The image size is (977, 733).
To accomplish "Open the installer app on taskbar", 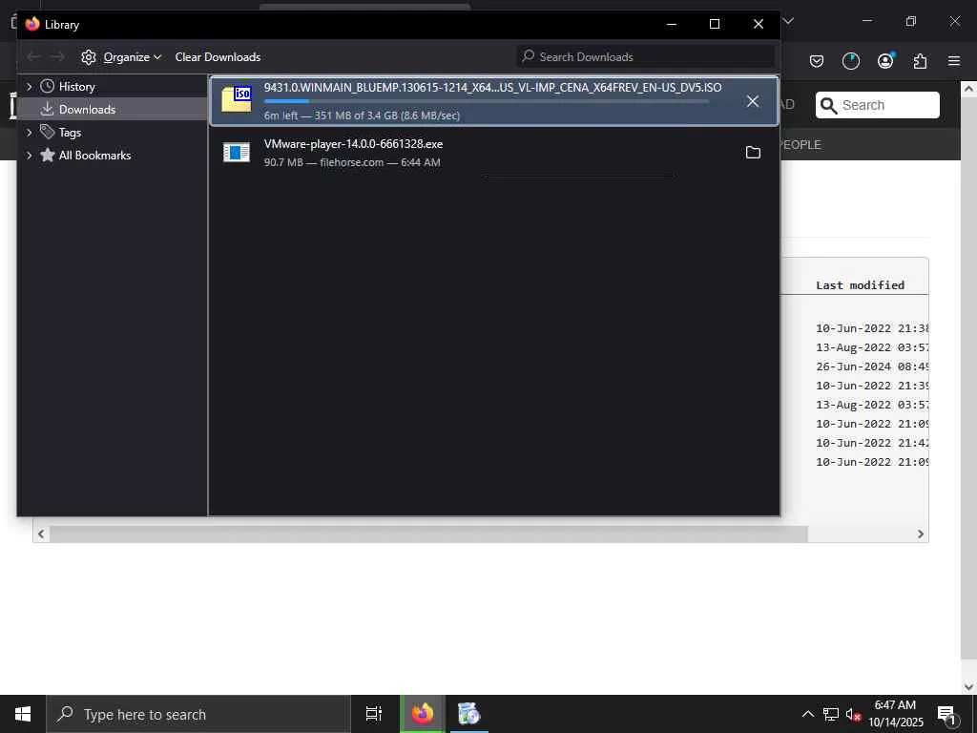I will click(x=468, y=714).
